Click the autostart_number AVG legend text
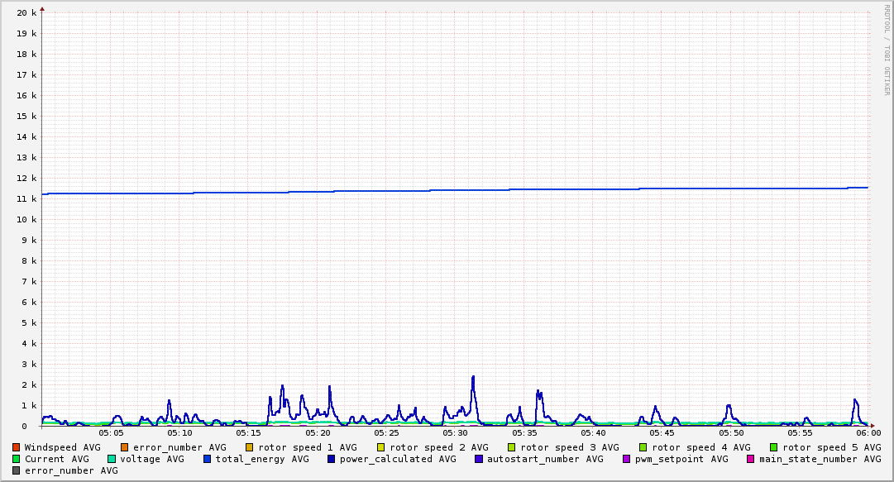Viewport: 894px width, 482px height. [545, 459]
